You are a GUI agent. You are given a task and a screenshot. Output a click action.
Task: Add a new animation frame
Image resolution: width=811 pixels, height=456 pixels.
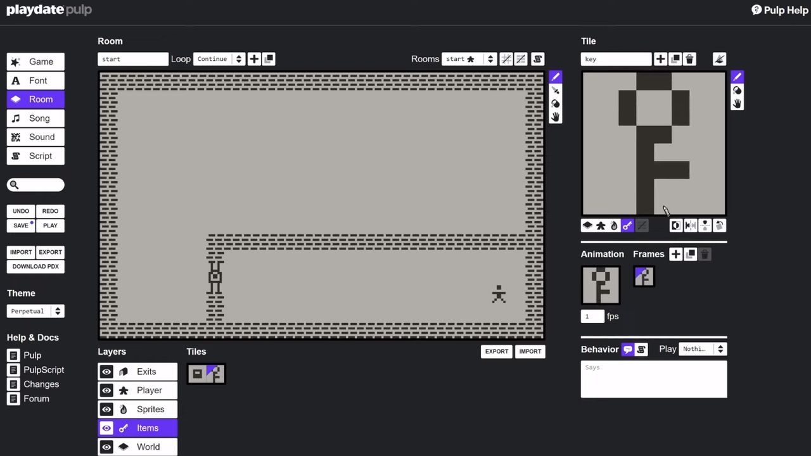pyautogui.click(x=675, y=254)
